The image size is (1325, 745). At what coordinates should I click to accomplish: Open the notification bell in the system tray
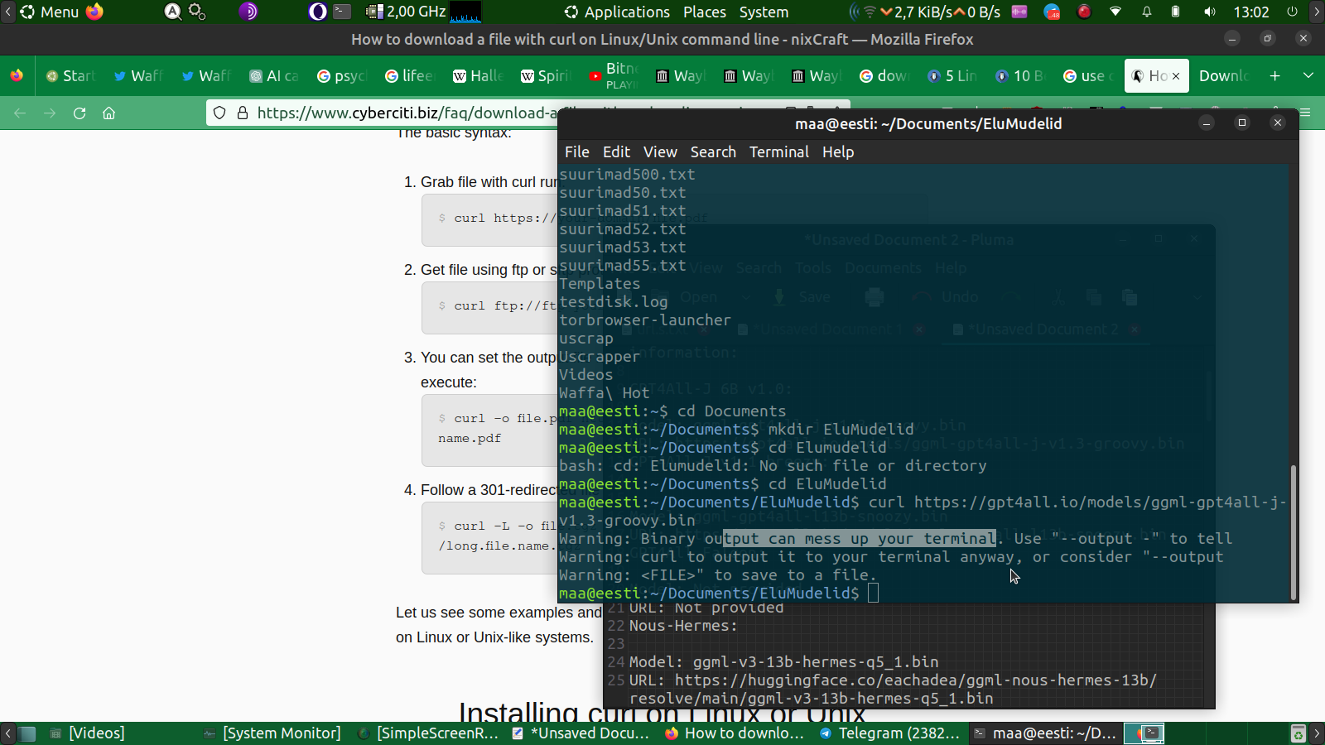point(1147,12)
